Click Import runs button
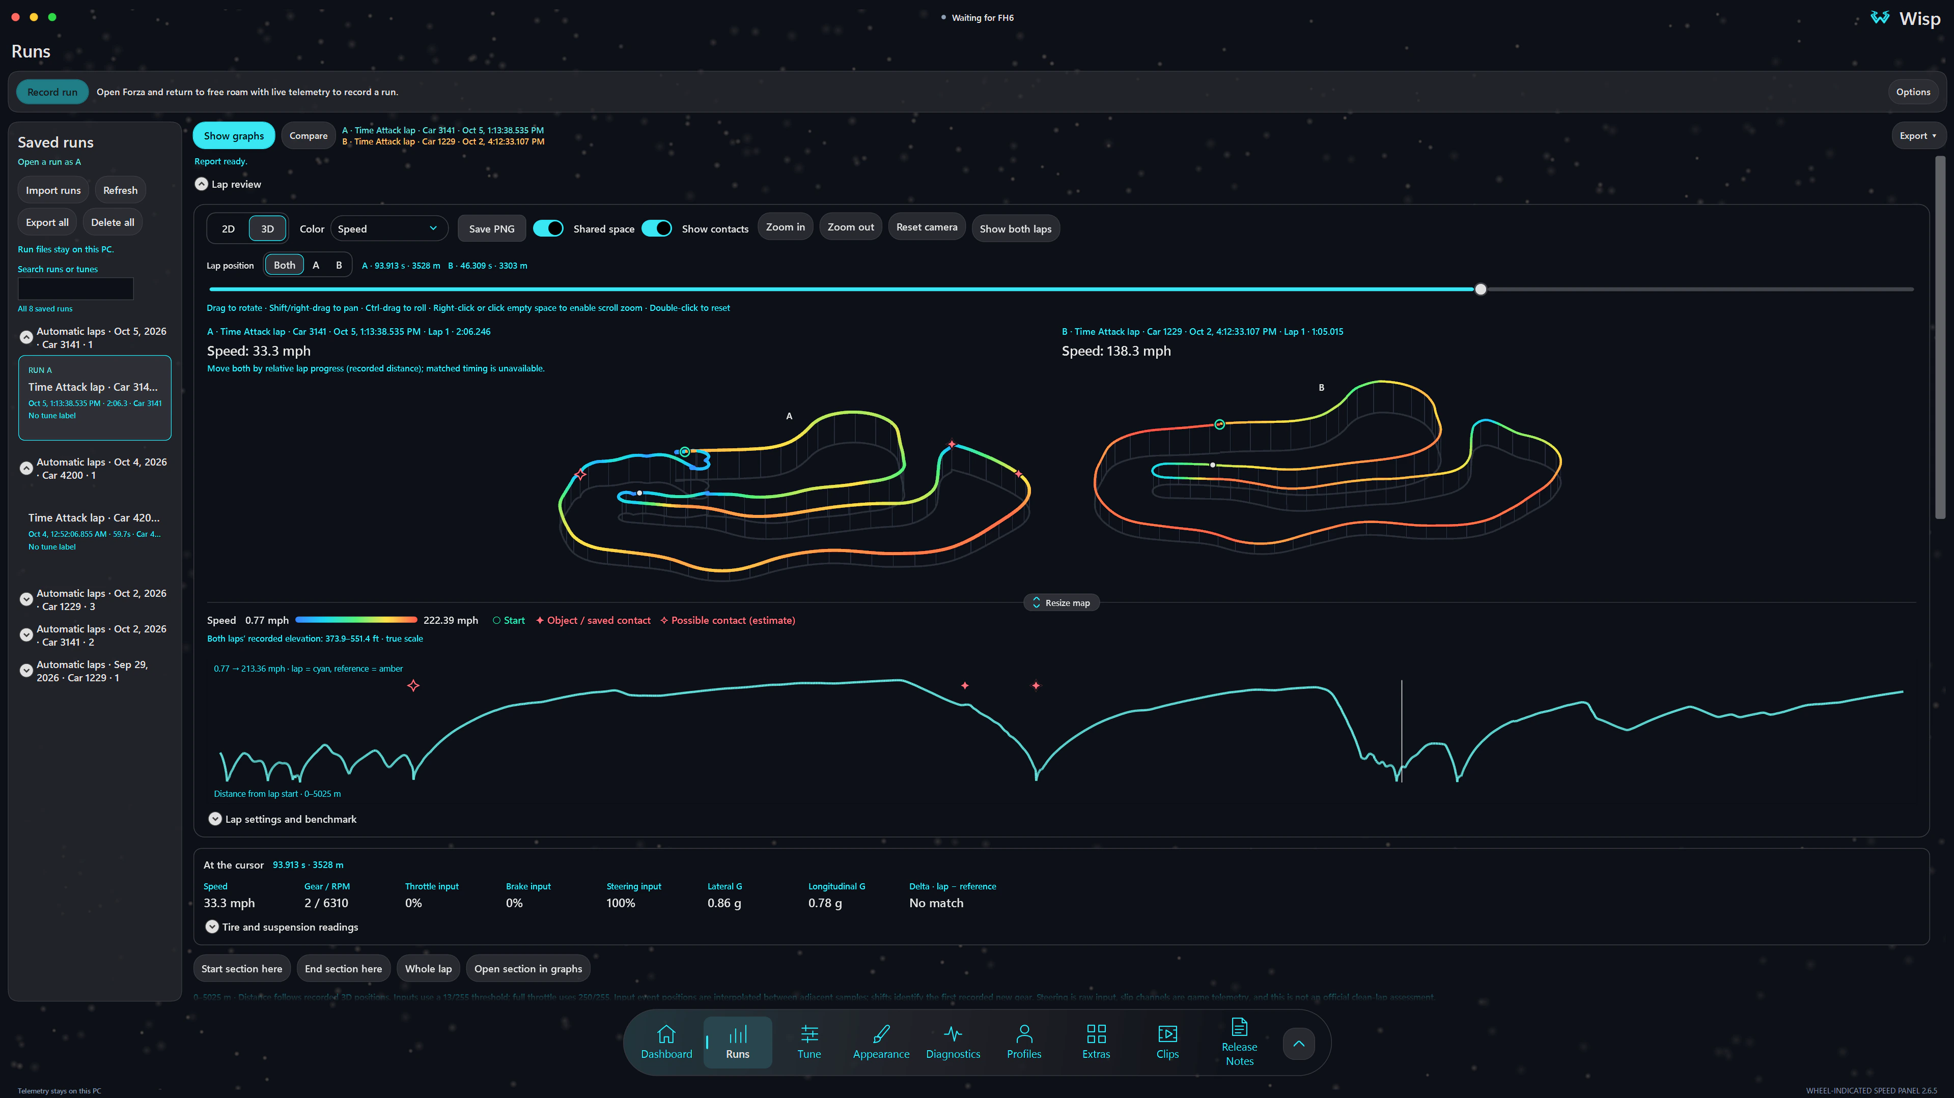The width and height of the screenshot is (1954, 1098). click(x=53, y=190)
